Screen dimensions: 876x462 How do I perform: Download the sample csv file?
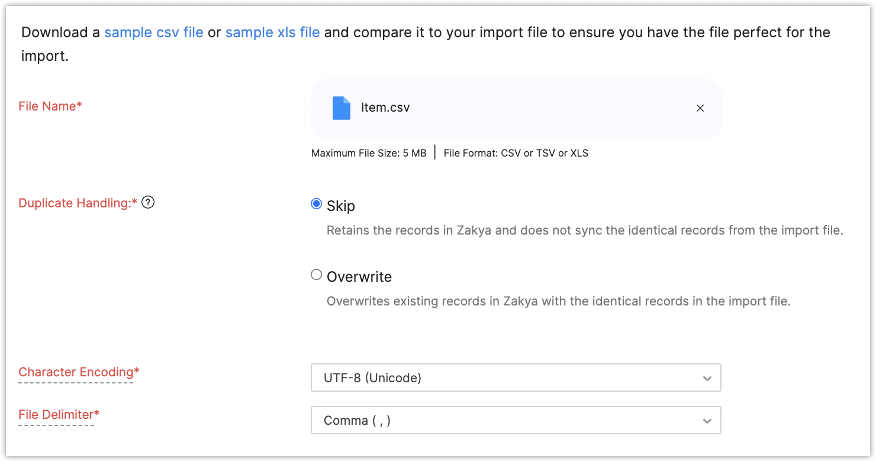pyautogui.click(x=154, y=32)
